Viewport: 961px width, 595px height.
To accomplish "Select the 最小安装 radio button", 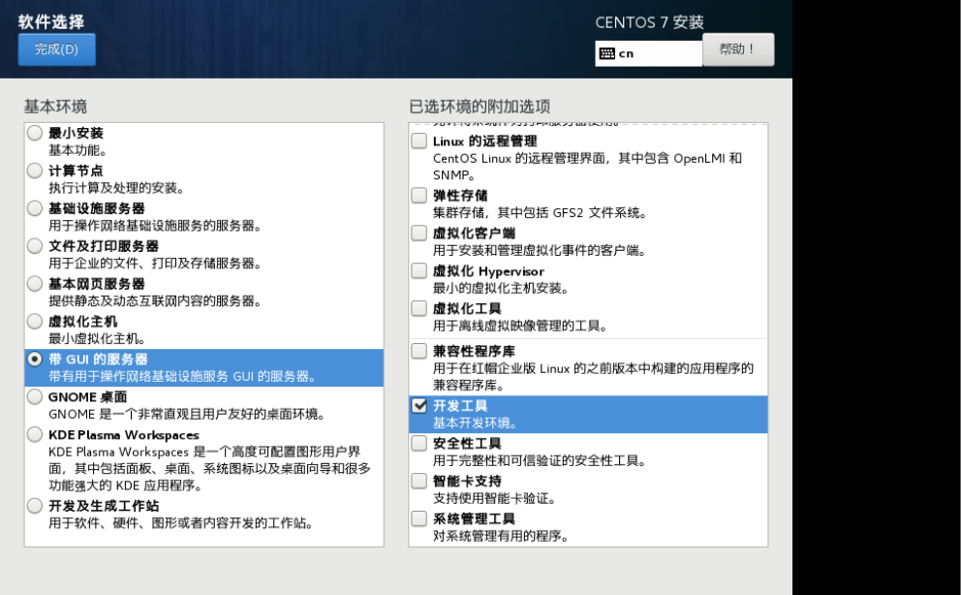I will [35, 133].
